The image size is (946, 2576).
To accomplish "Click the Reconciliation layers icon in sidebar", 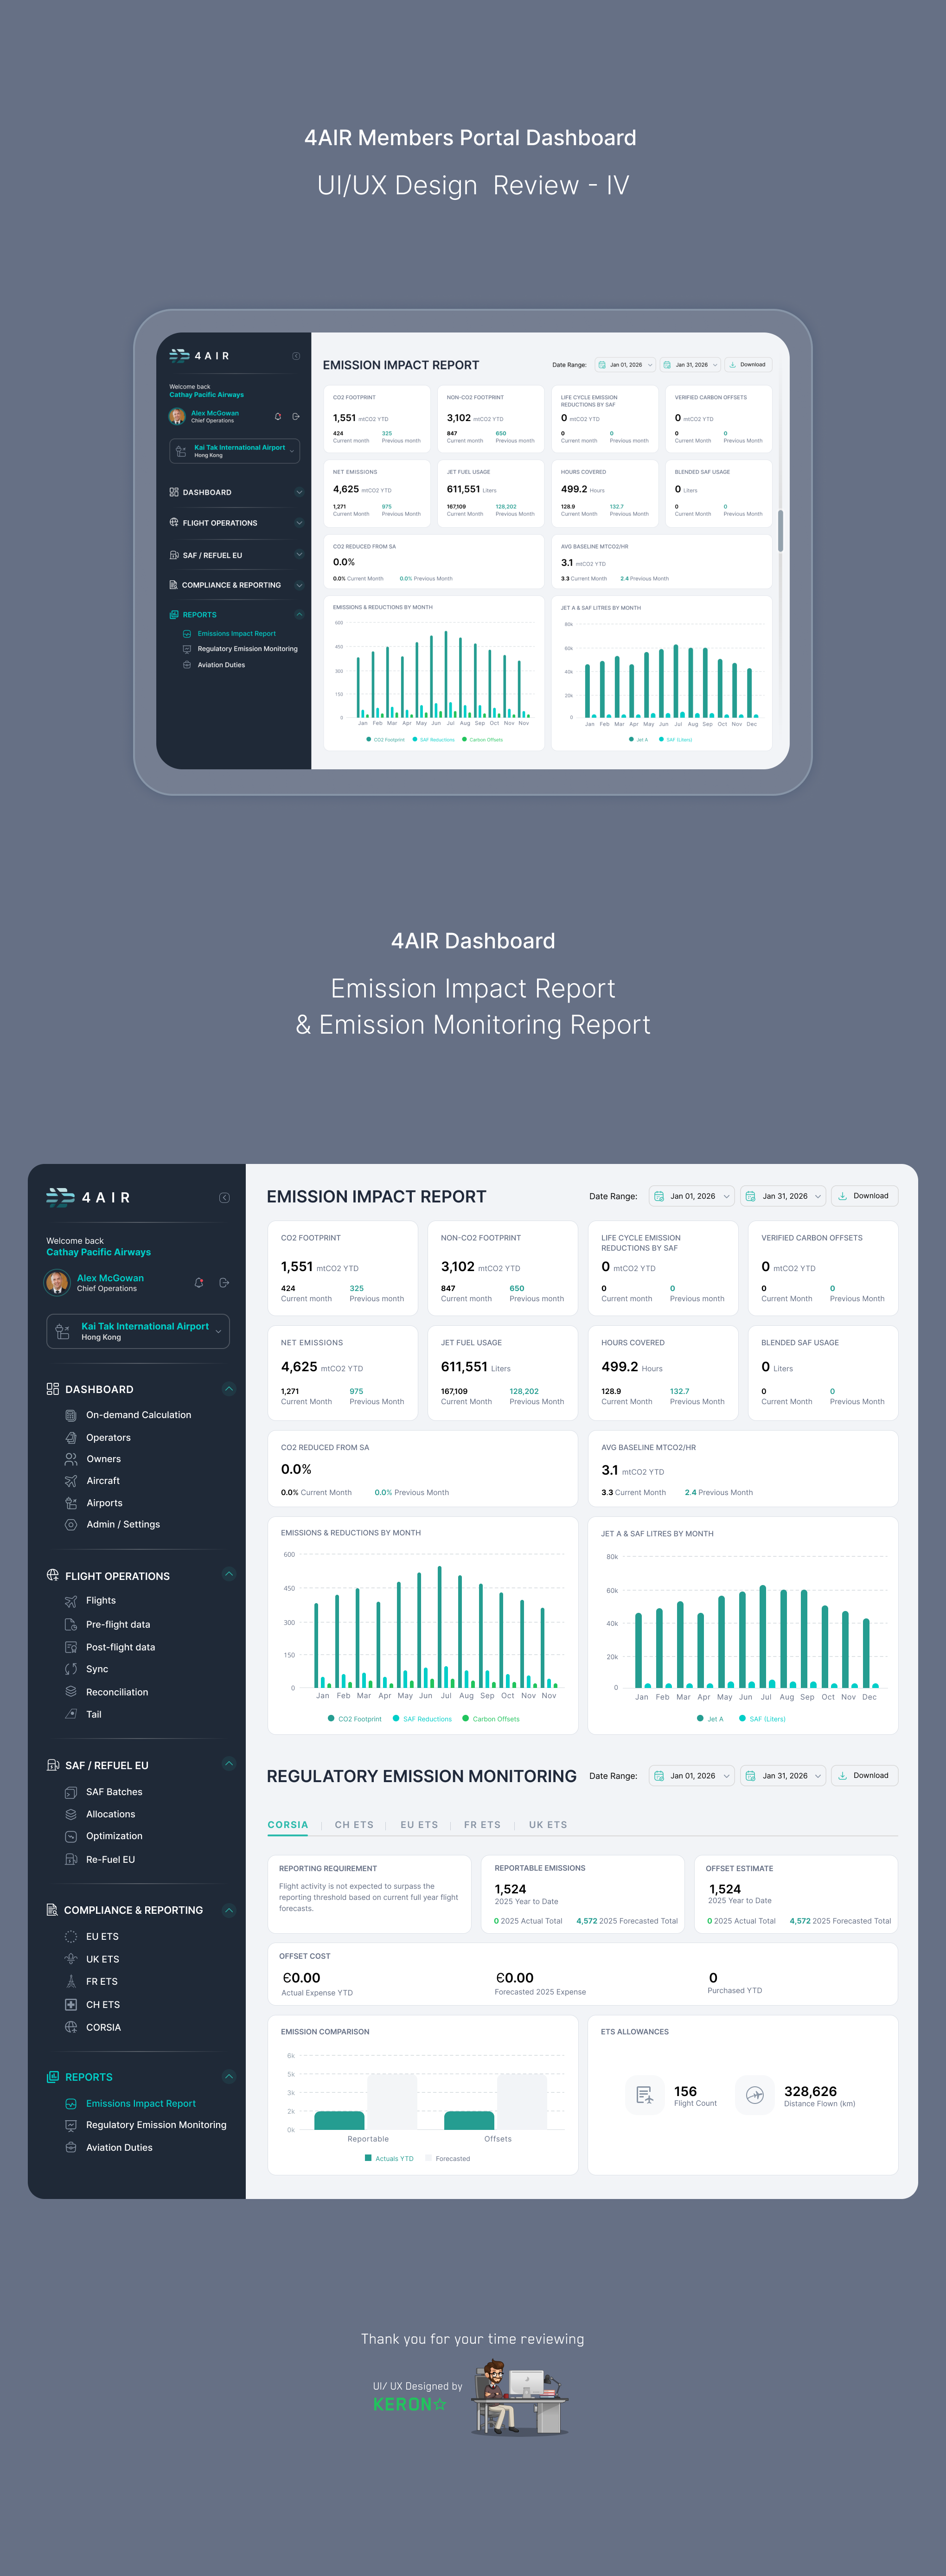I will (71, 1692).
